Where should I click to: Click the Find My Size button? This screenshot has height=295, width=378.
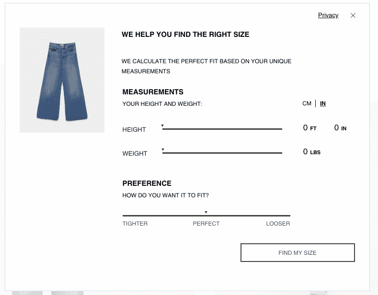tap(298, 252)
